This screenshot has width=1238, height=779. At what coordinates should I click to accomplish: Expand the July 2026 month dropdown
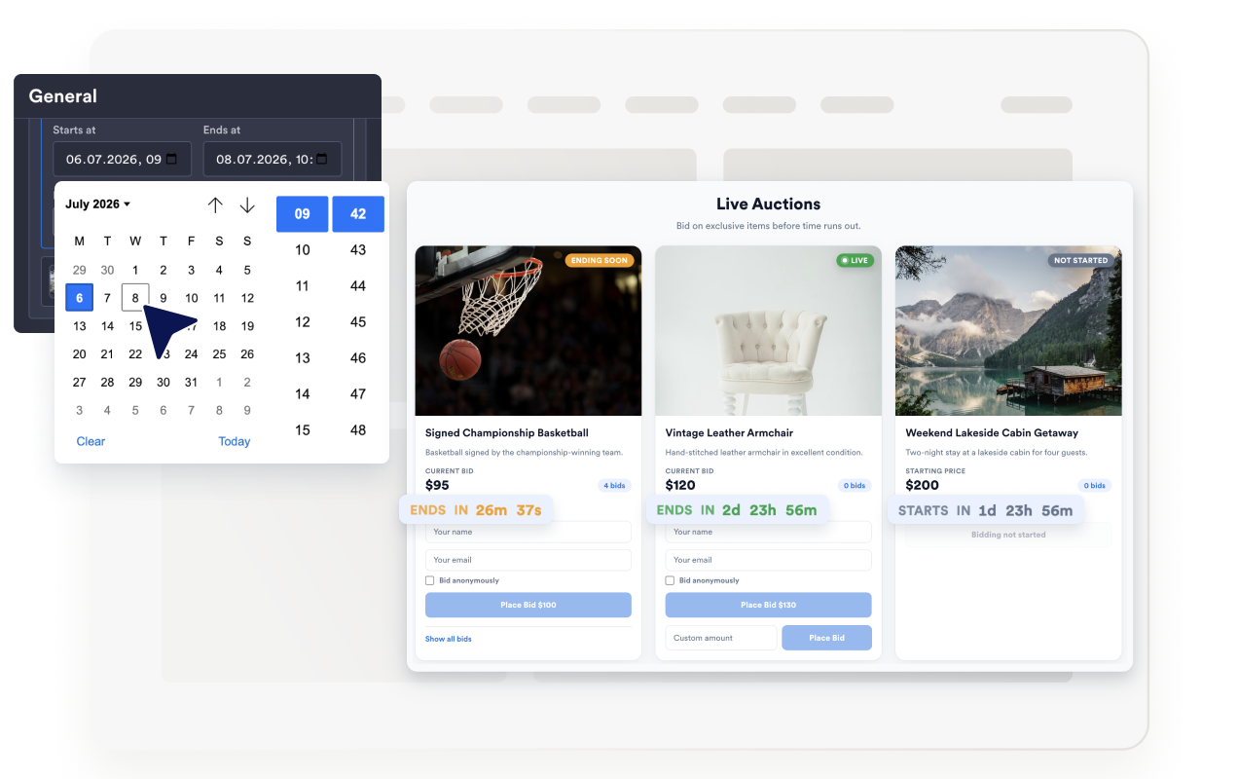point(98,204)
